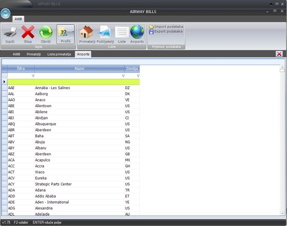Open the Profili users icon
Image resolution: width=287 pixels, height=226 pixels.
(63, 32)
